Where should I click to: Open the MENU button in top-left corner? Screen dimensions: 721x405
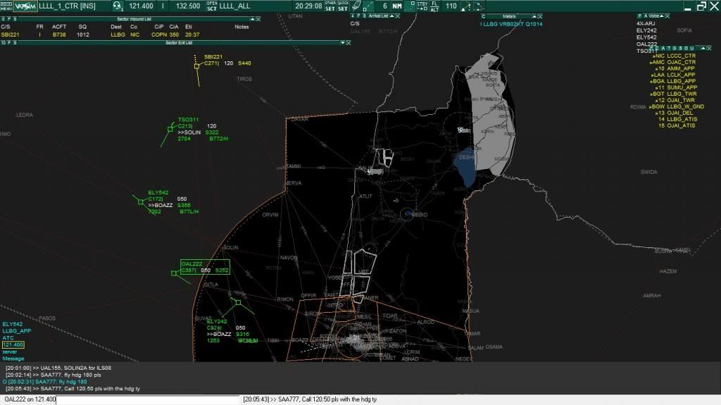click(x=6, y=6)
